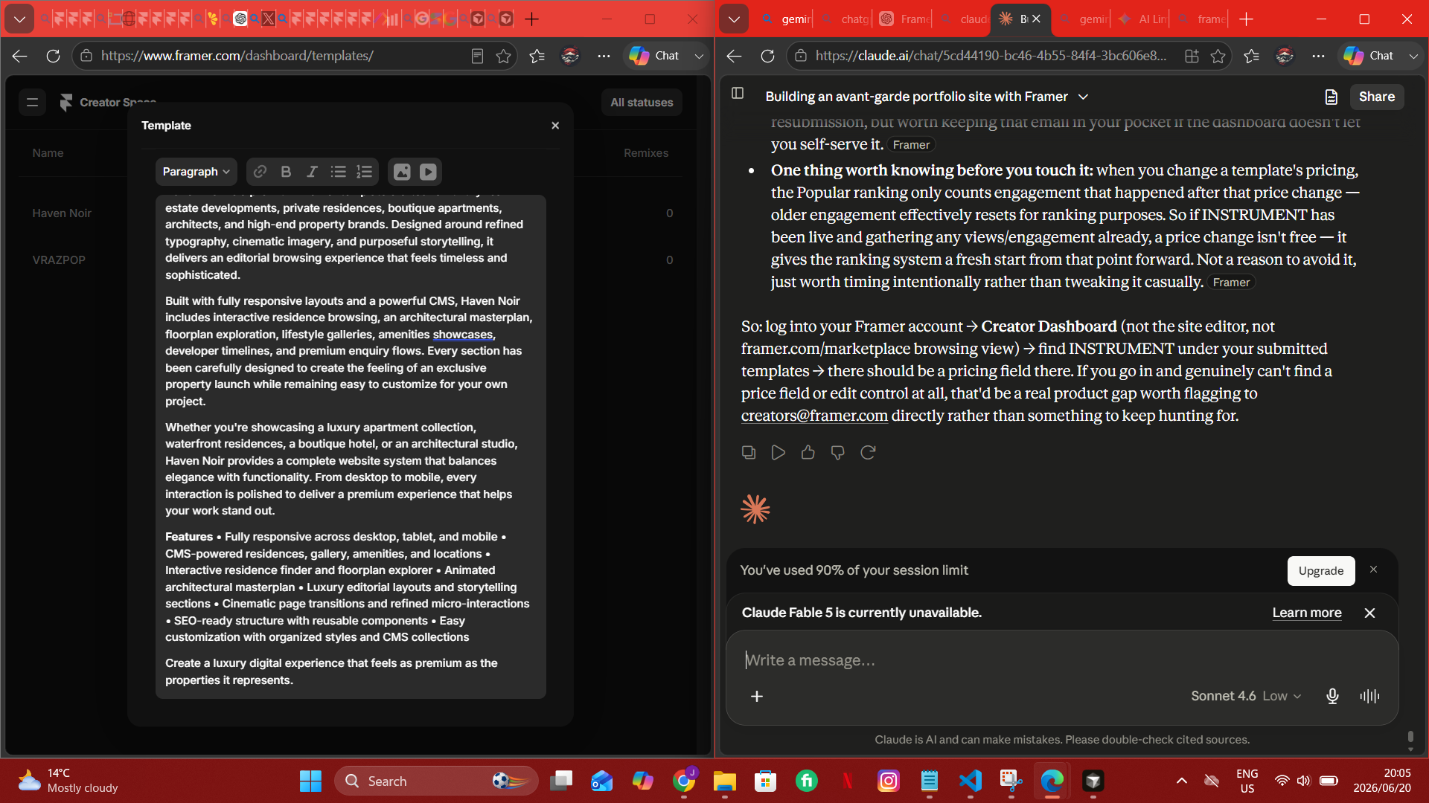Close the active Claude chat tab
The width and height of the screenshot is (1429, 803).
[x=1036, y=19]
